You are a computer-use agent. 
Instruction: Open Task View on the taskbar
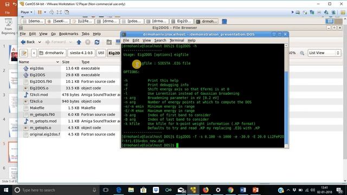click(106, 190)
